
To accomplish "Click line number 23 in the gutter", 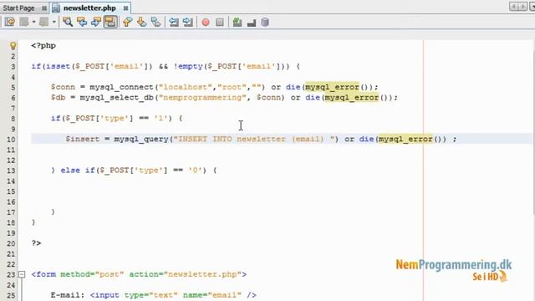I will [x=11, y=275].
